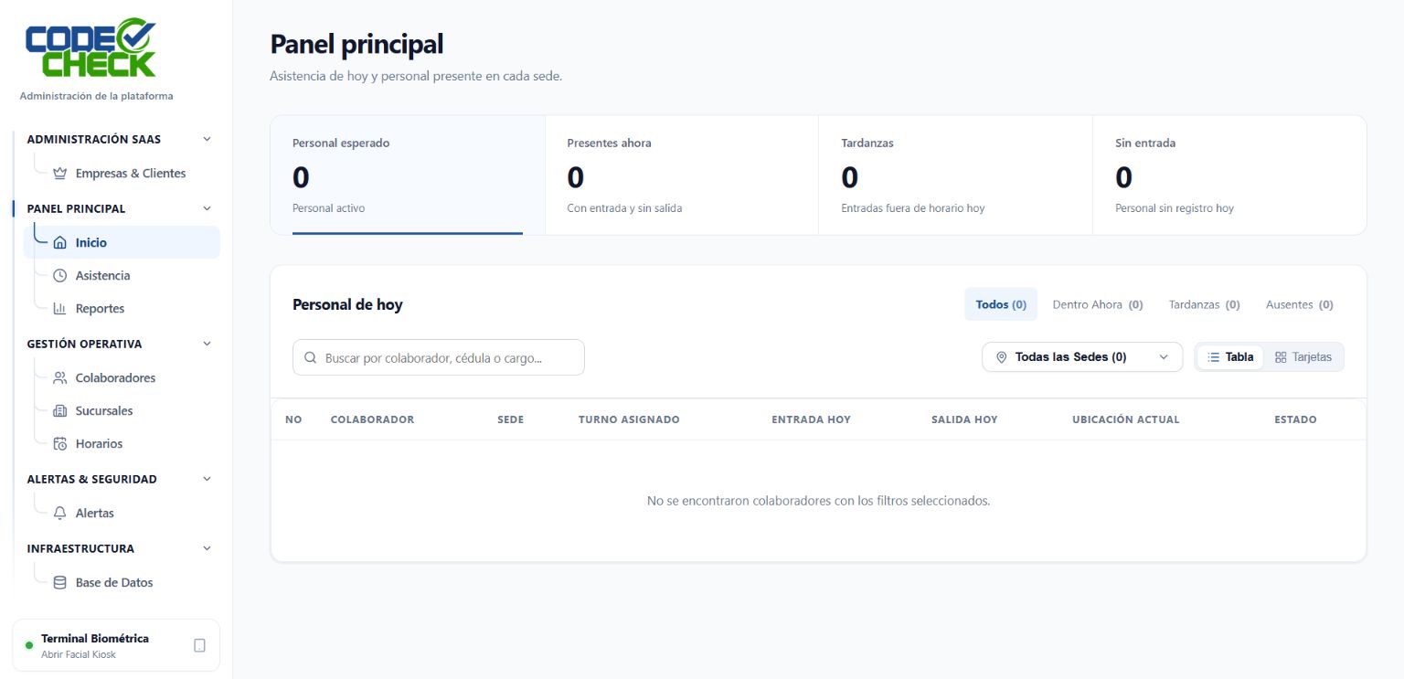Viewport: 1404px width, 679px height.
Task: Select the Ausentes (0) filter tab
Action: pos(1299,304)
